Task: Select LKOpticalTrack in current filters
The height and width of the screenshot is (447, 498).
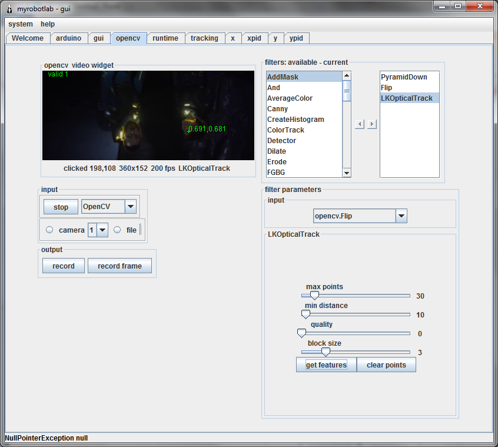Action: (410, 98)
